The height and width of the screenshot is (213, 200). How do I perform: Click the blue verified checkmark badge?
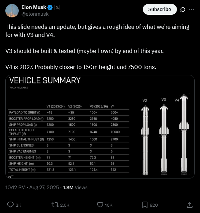coord(50,7)
